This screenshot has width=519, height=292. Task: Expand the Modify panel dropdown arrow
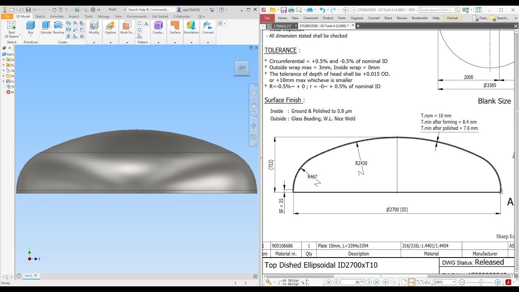coord(94,42)
